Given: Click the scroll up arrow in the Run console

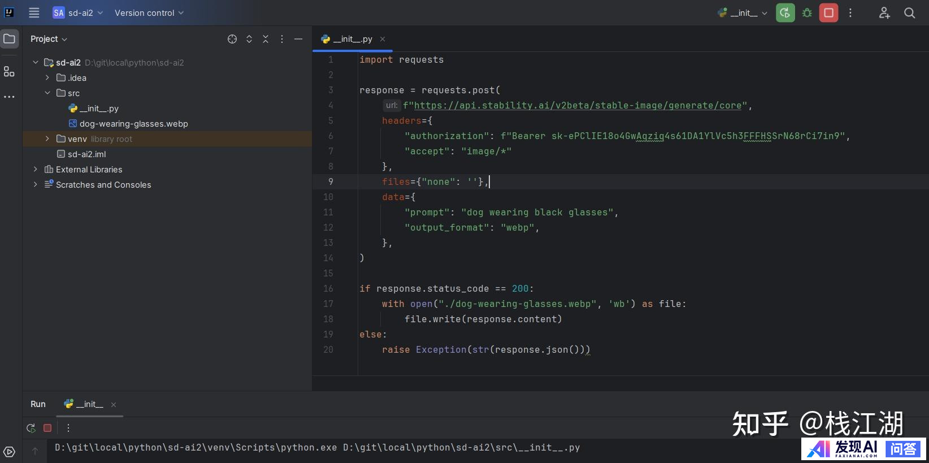Looking at the screenshot, I should [x=35, y=451].
